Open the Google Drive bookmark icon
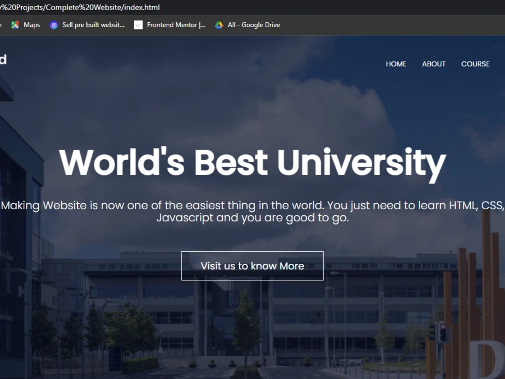The width and height of the screenshot is (505, 379). 219,25
